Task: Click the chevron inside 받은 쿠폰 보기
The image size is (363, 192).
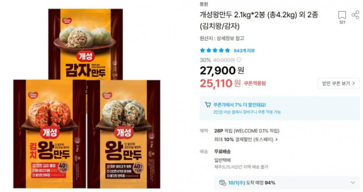Action: coord(353,83)
